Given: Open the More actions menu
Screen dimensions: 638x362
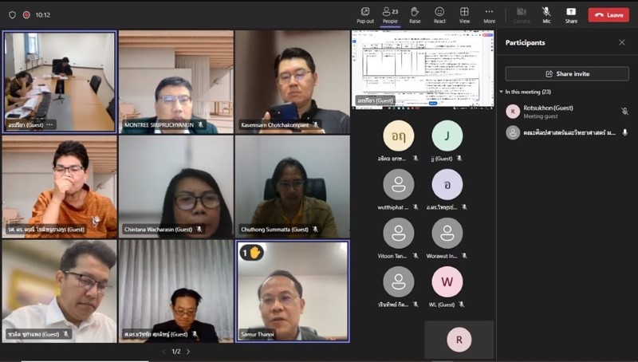Looking at the screenshot, I should point(489,15).
